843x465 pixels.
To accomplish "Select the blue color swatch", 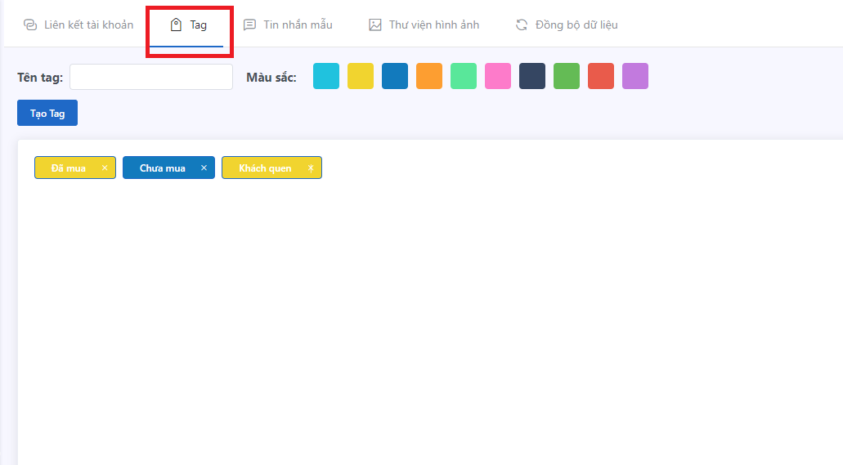I will tap(395, 76).
